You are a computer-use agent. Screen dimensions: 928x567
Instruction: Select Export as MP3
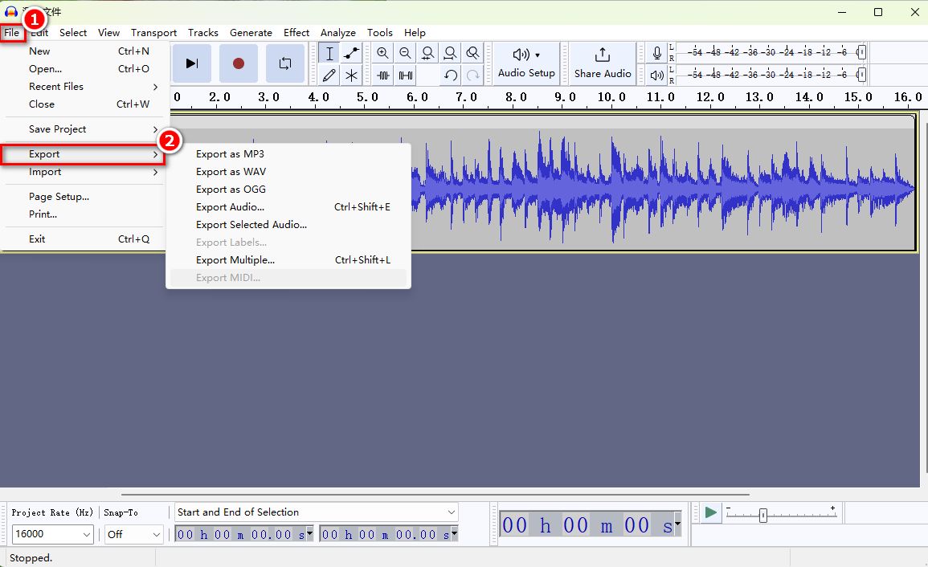288,154
